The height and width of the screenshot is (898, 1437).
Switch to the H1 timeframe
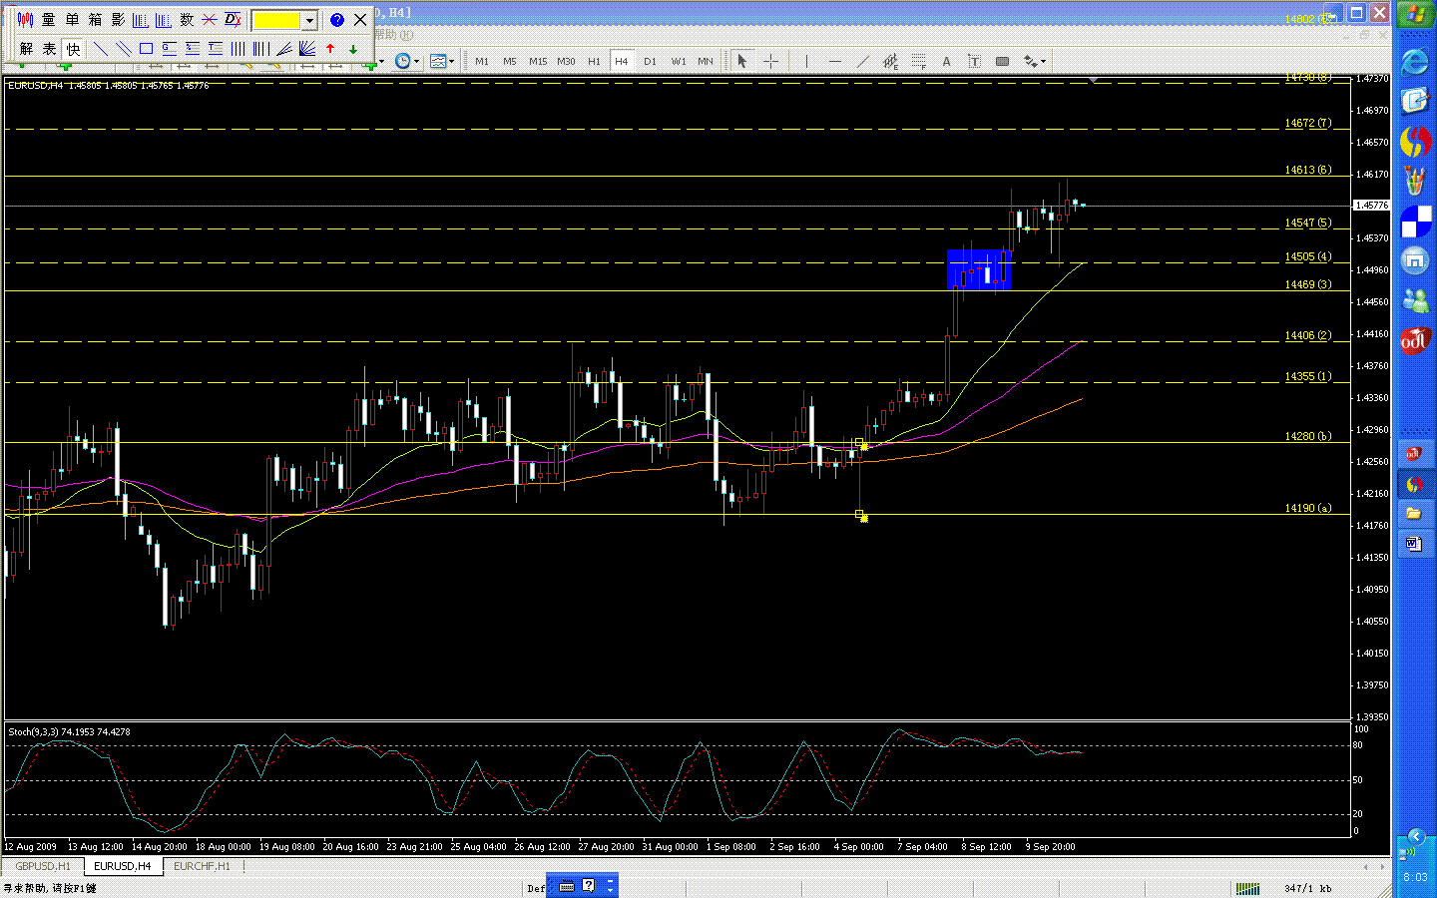[x=594, y=61]
